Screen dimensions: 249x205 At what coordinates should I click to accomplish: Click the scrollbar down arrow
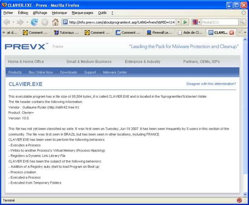click(245, 194)
